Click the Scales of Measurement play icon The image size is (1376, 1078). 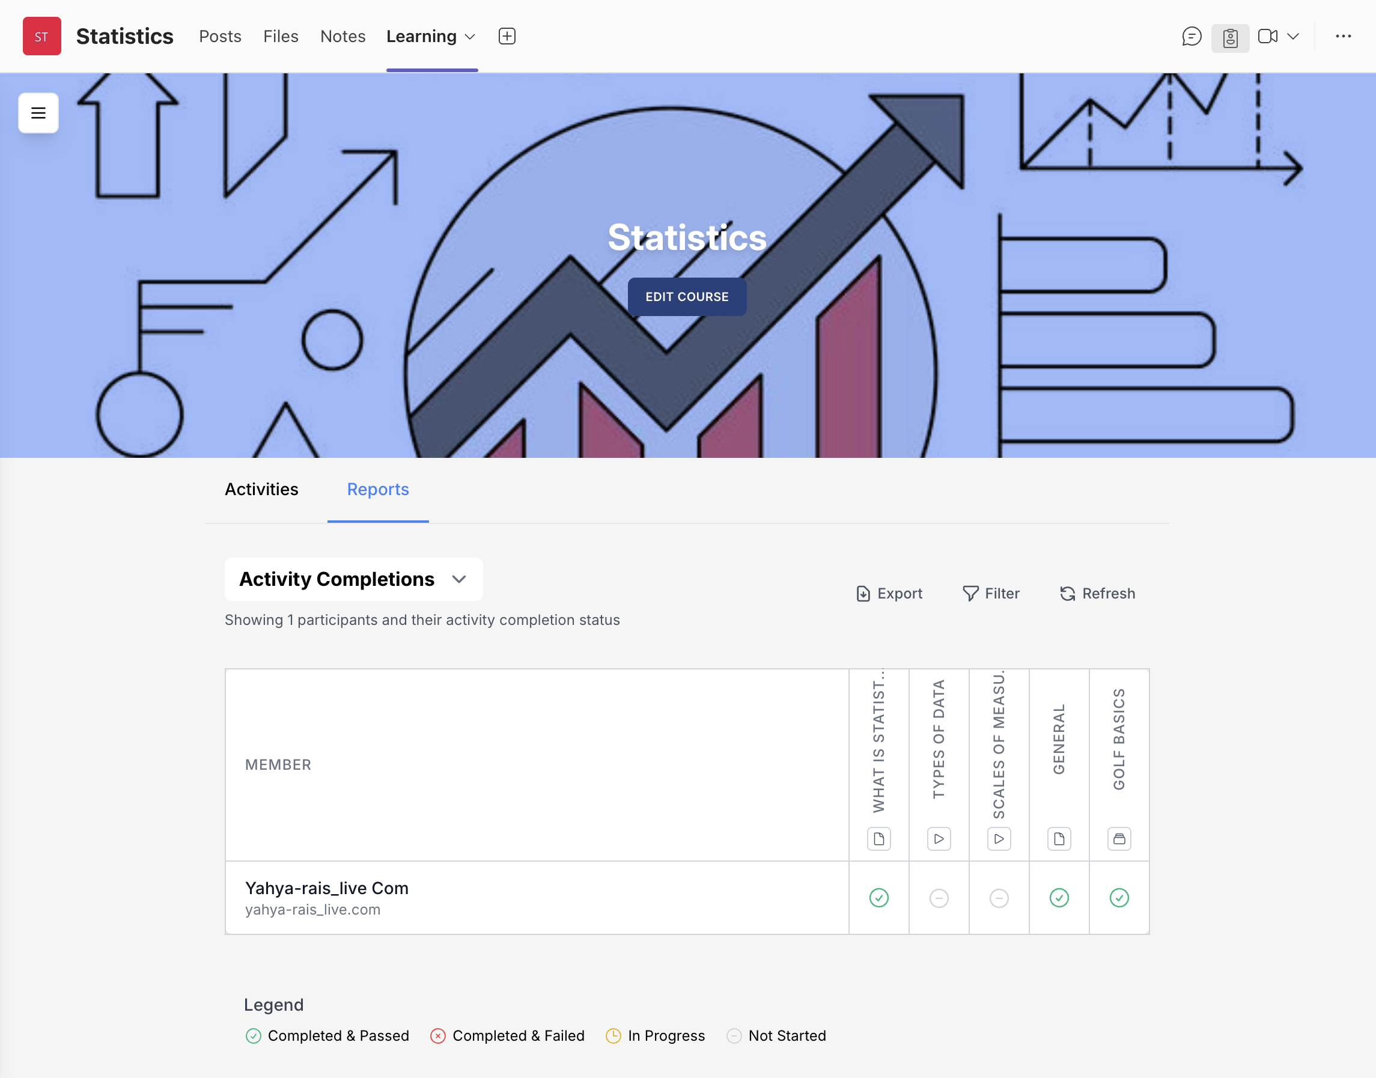[999, 839]
